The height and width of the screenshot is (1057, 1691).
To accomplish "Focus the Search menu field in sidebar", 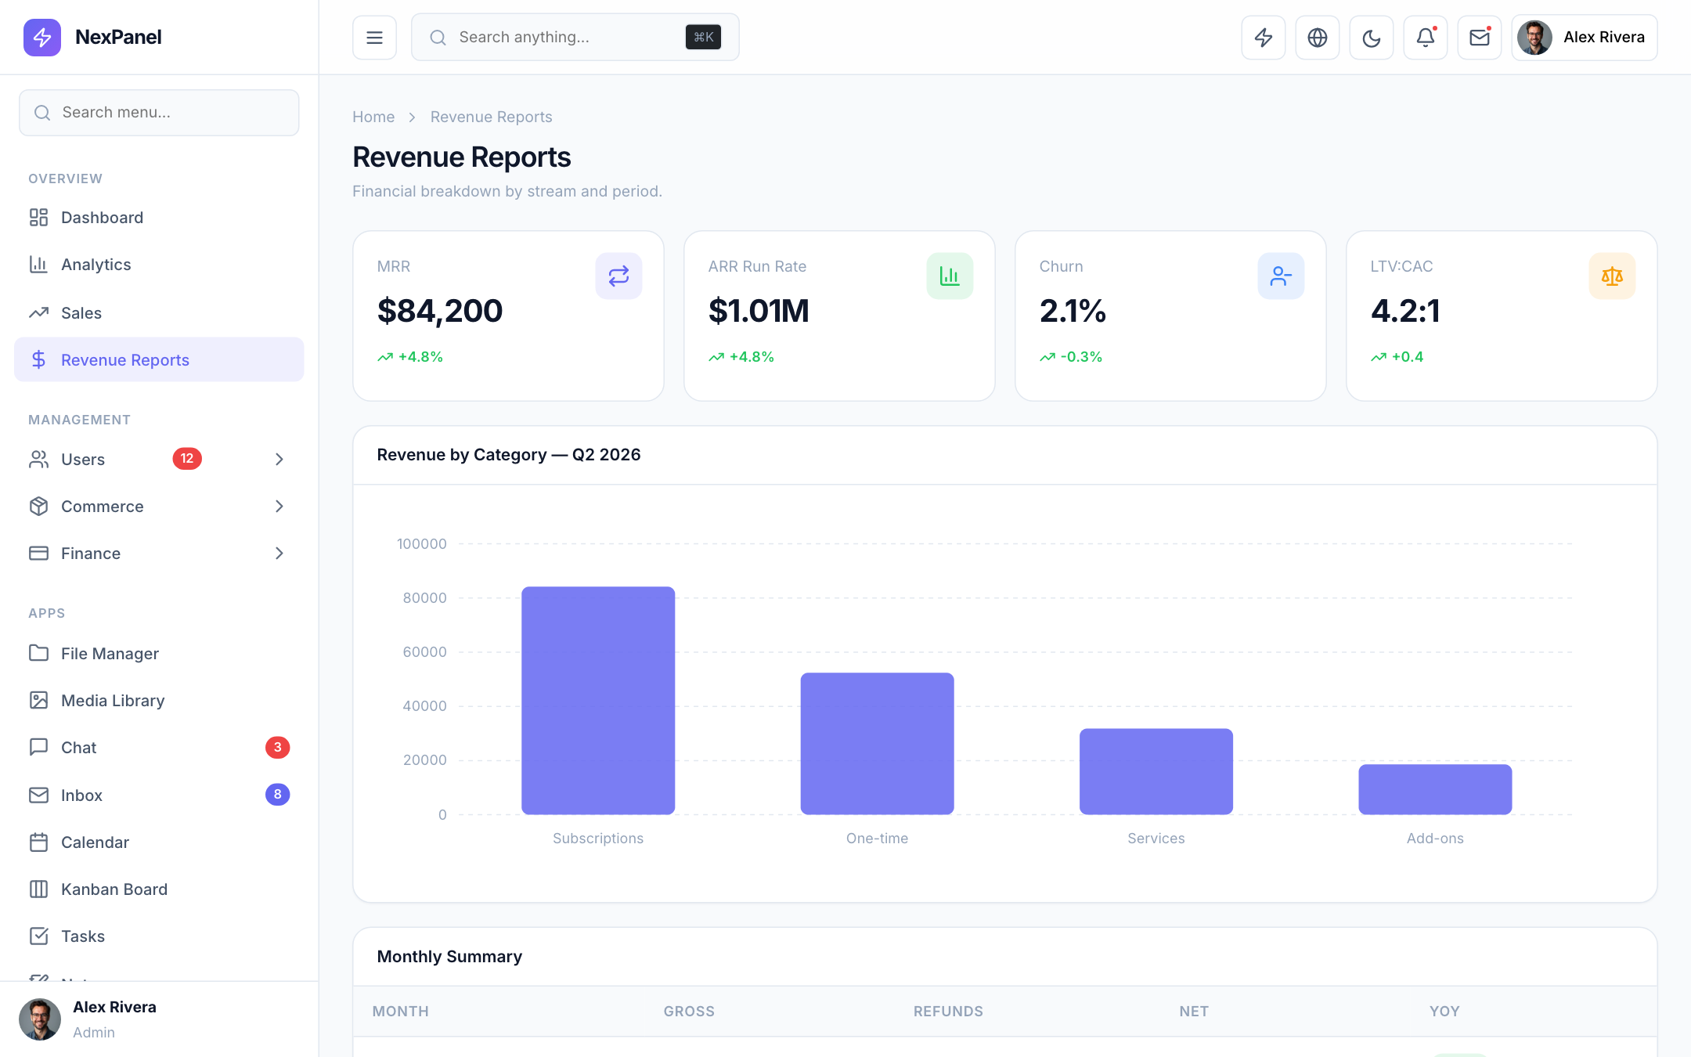I will tap(159, 112).
